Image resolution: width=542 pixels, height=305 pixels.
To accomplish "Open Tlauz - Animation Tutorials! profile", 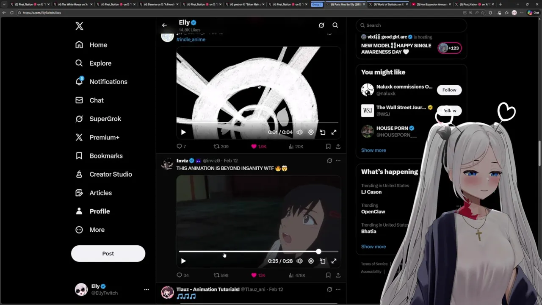I will pyautogui.click(x=207, y=289).
